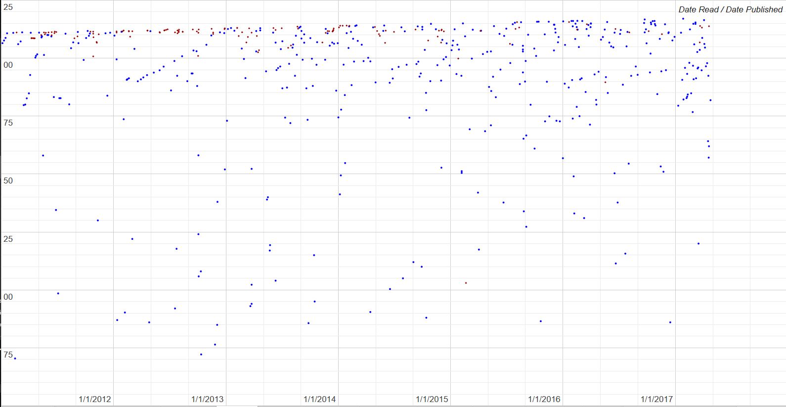Click the lone red data point below all others
This screenshot has width=786, height=407.
[x=466, y=283]
